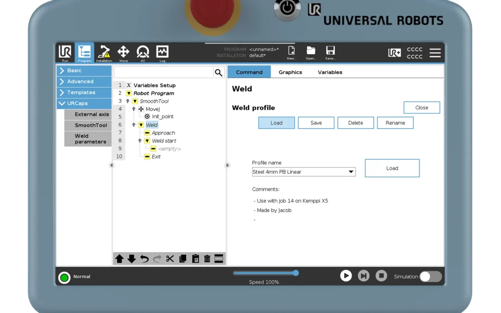The width and height of the screenshot is (501, 313).
Task: Select Weld parameters URCap item
Action: click(88, 139)
